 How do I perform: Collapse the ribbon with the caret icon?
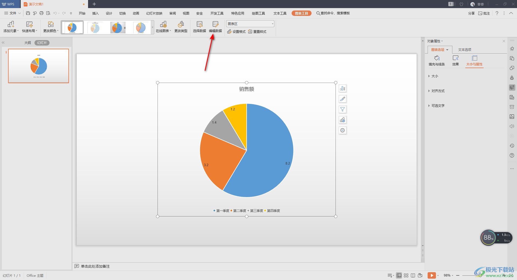[x=511, y=13]
